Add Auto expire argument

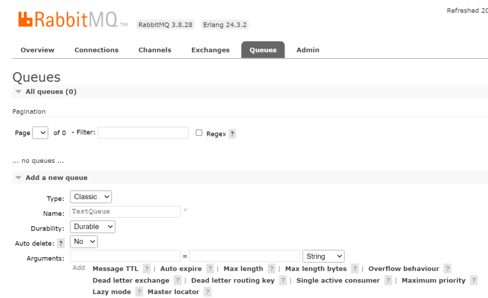181,269
